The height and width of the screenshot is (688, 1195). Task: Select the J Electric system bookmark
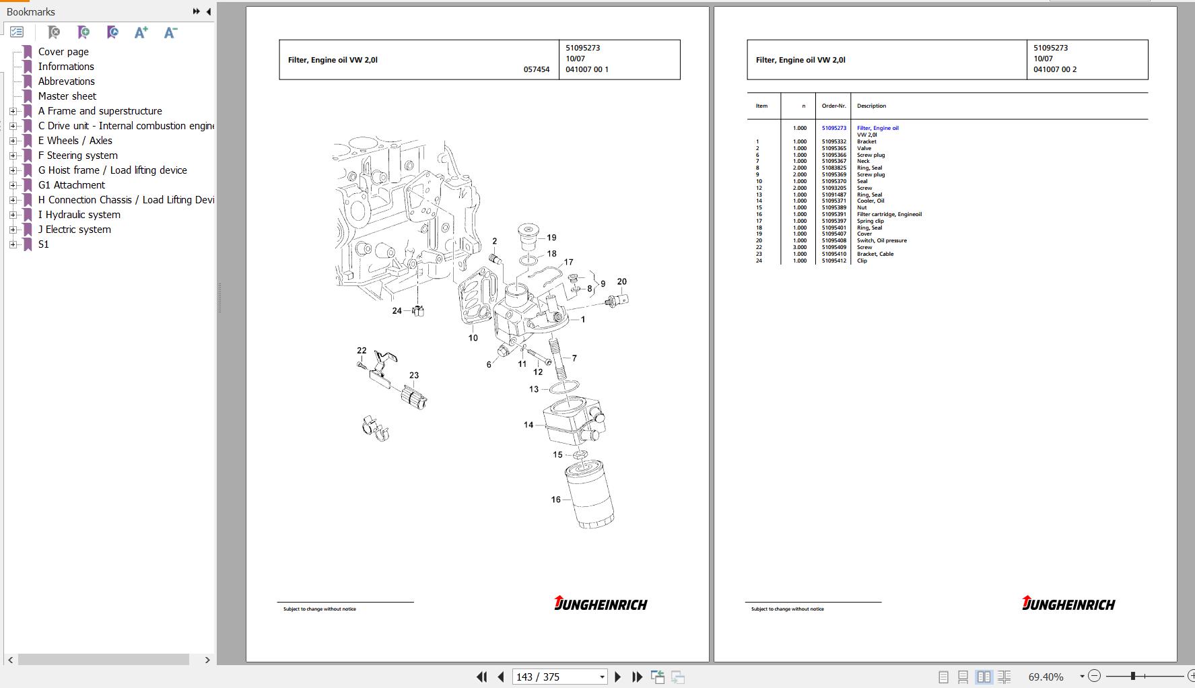point(74,230)
